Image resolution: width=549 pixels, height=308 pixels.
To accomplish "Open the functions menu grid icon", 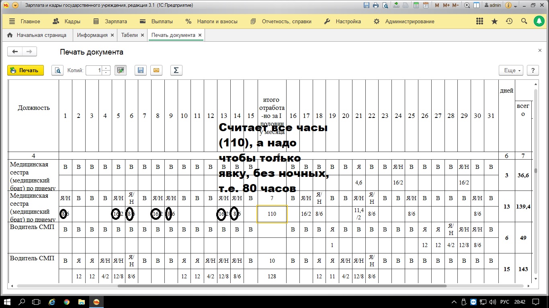I will click(479, 21).
